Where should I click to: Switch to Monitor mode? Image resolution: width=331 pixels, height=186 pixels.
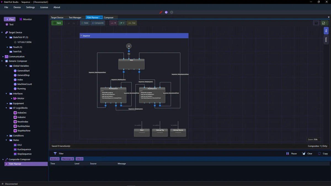coord(25,19)
